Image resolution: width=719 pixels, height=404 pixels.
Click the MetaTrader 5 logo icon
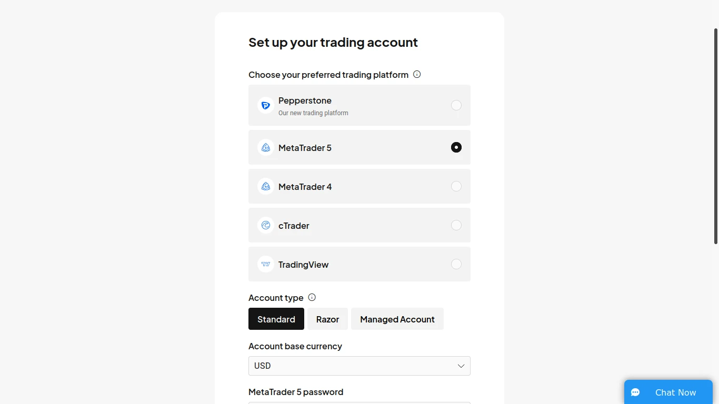(x=266, y=147)
